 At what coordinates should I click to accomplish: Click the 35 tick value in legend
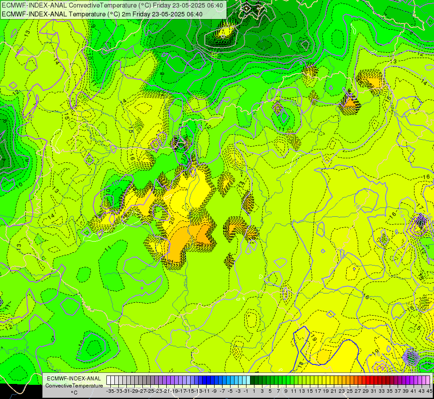(x=390, y=391)
